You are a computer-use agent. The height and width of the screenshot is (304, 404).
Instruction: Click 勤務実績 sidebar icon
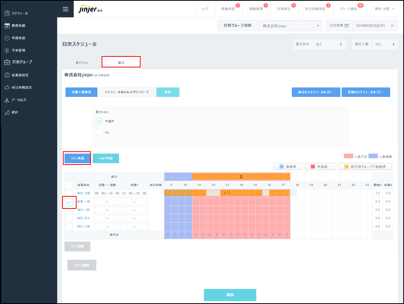point(7,26)
